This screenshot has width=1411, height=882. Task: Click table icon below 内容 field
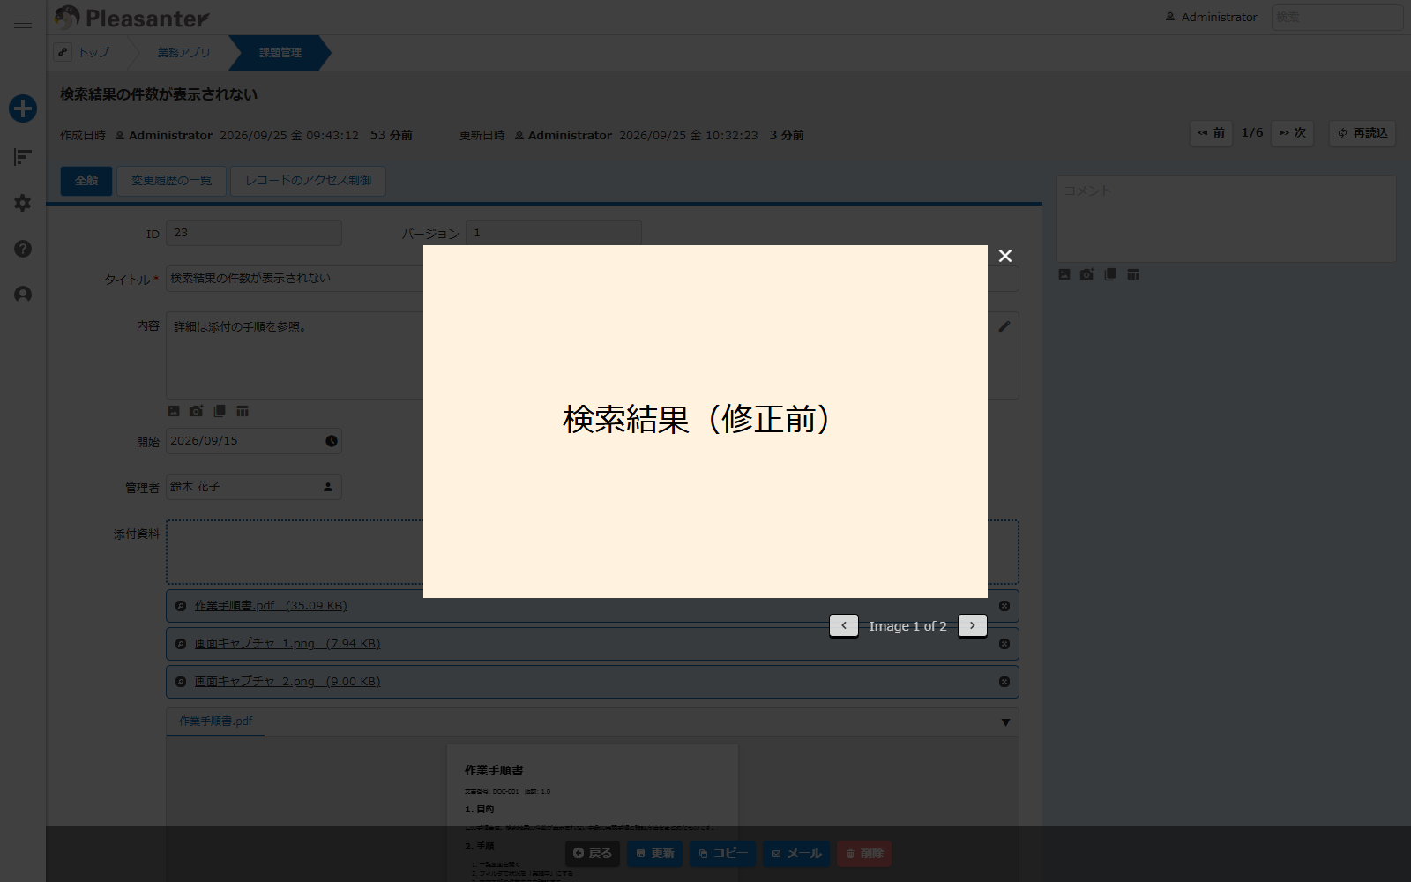pyautogui.click(x=243, y=411)
